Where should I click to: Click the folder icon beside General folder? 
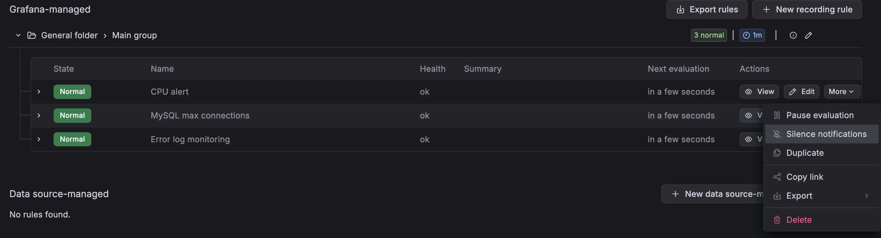pos(32,35)
